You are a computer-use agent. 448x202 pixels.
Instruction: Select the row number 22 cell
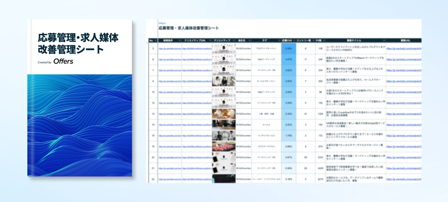(153, 179)
